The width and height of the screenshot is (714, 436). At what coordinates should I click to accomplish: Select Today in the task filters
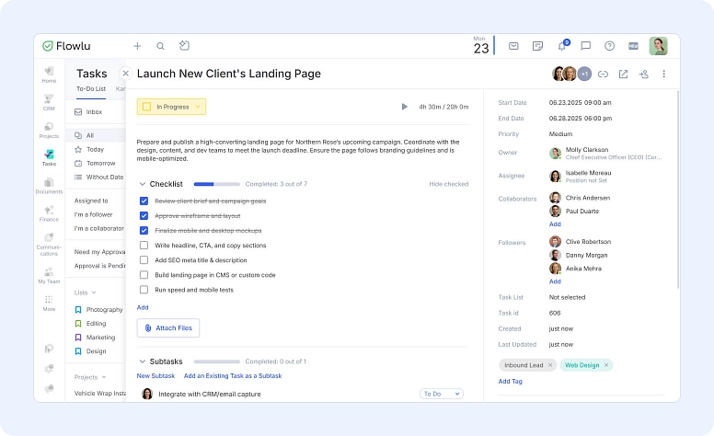coord(95,149)
